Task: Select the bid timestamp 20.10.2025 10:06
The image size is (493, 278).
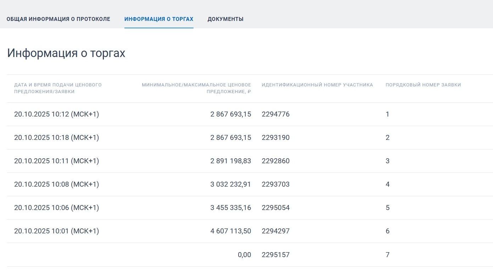Action: (56, 208)
